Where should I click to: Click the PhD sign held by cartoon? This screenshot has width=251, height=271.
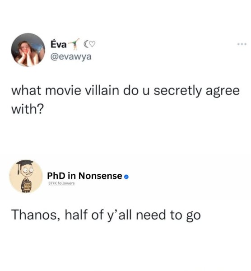(27, 187)
